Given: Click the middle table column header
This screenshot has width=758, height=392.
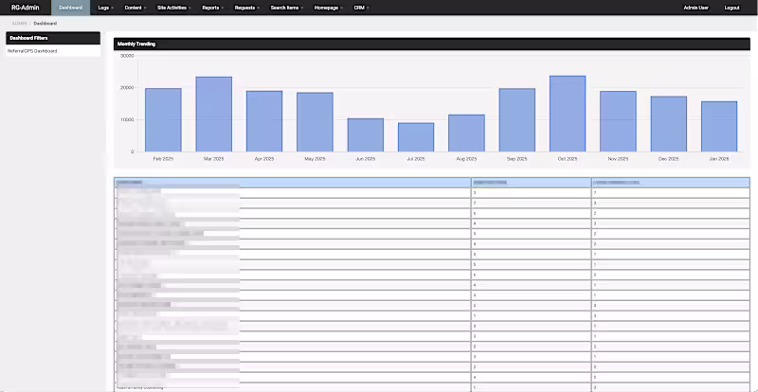Looking at the screenshot, I should point(531,182).
